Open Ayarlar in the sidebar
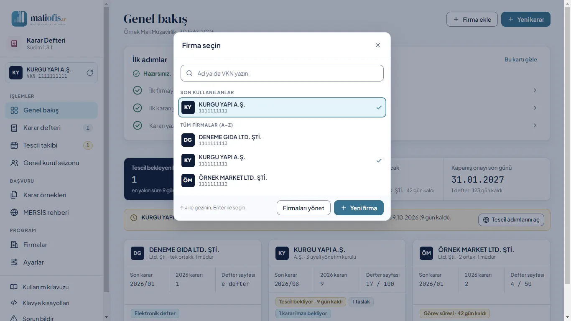This screenshot has width=571, height=321. pyautogui.click(x=51, y=262)
